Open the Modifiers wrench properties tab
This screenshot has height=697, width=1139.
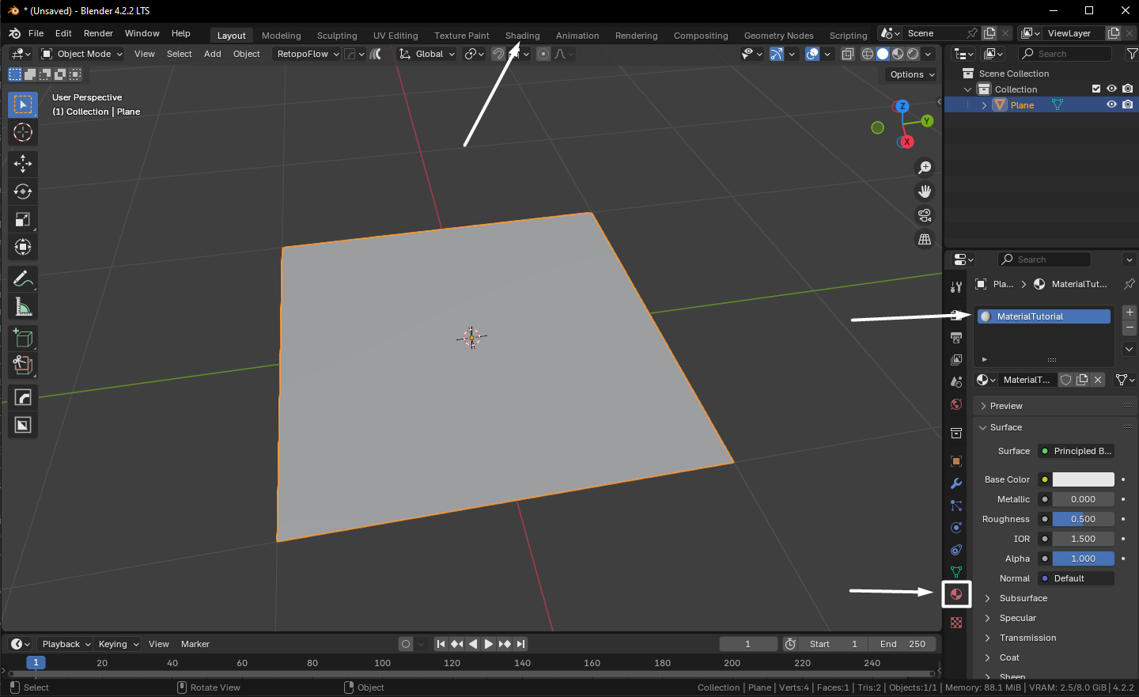point(956,483)
